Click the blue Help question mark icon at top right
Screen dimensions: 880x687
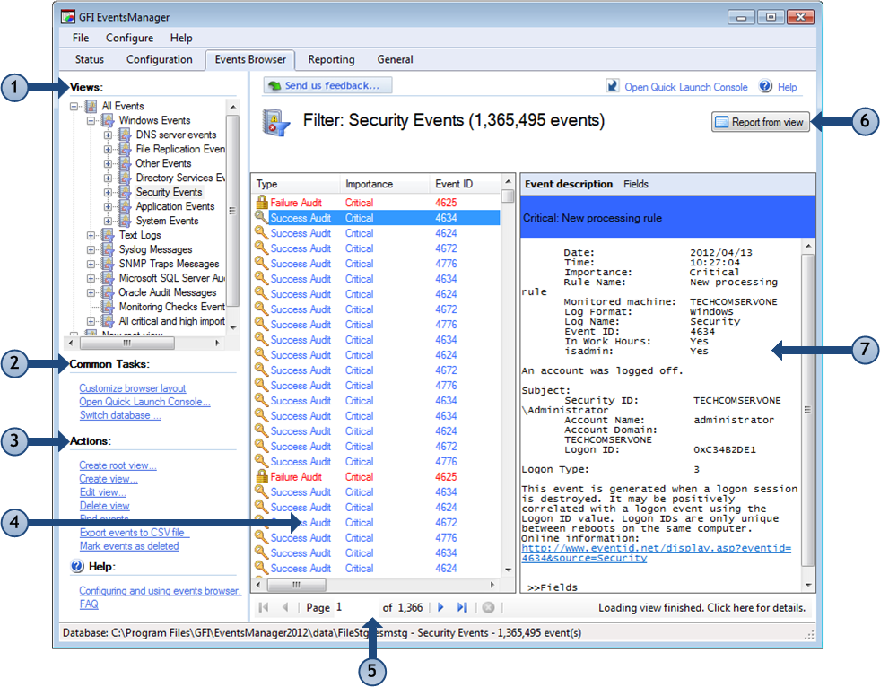(765, 86)
